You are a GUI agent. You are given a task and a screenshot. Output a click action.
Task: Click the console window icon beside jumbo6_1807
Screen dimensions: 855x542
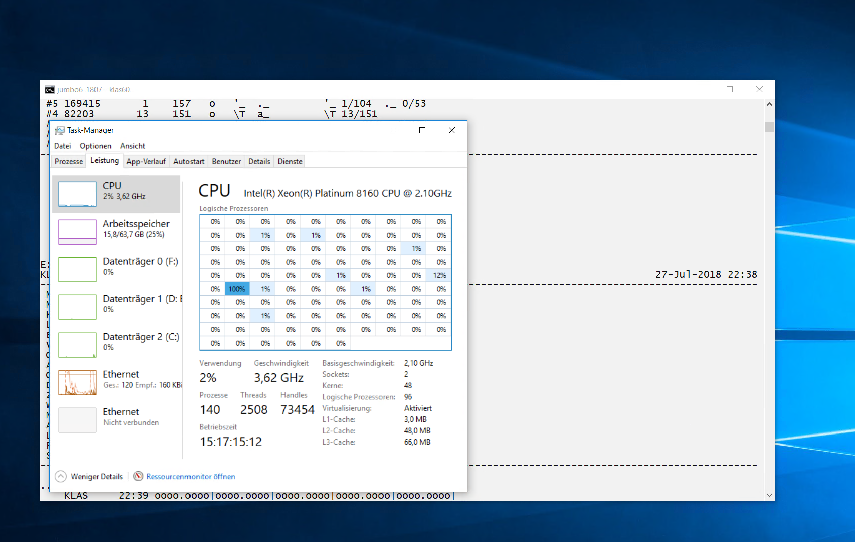click(50, 90)
